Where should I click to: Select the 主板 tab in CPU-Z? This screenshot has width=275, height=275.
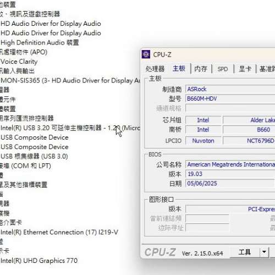179,68
